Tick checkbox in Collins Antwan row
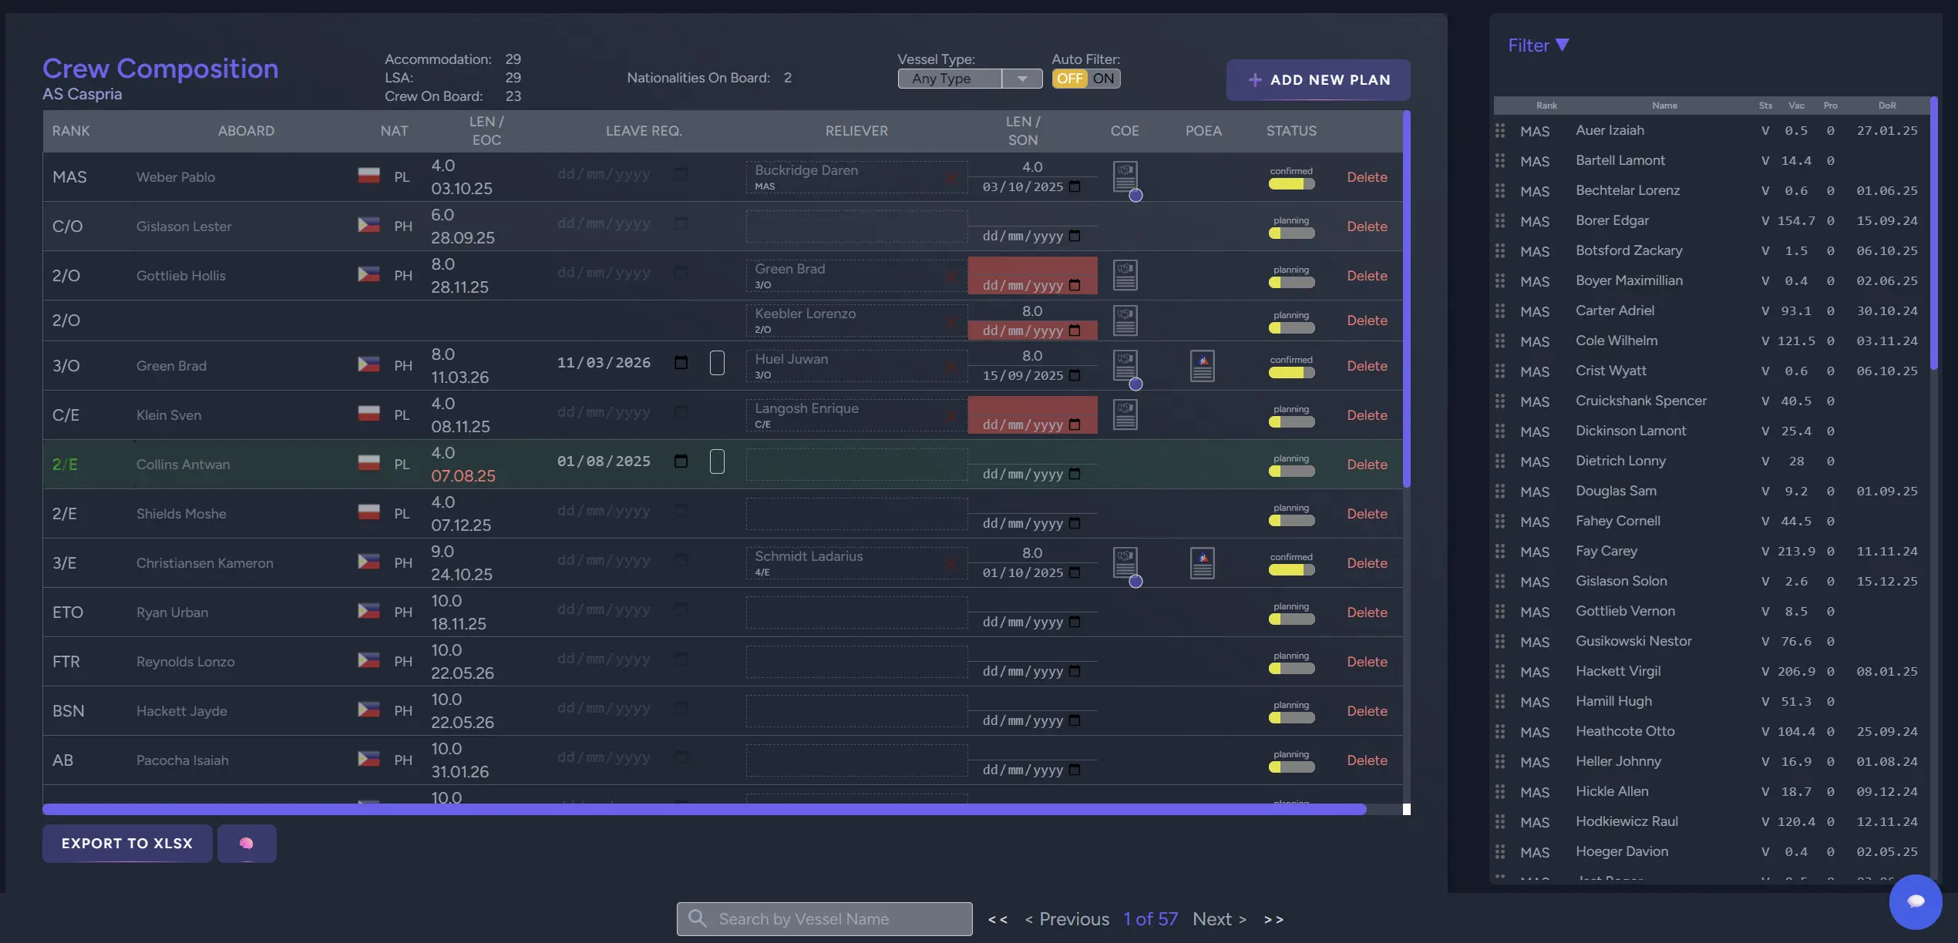The image size is (1958, 943). pos(717,461)
